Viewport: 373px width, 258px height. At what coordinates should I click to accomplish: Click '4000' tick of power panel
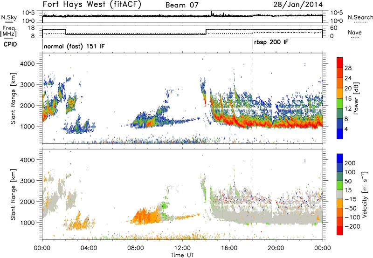[27, 64]
